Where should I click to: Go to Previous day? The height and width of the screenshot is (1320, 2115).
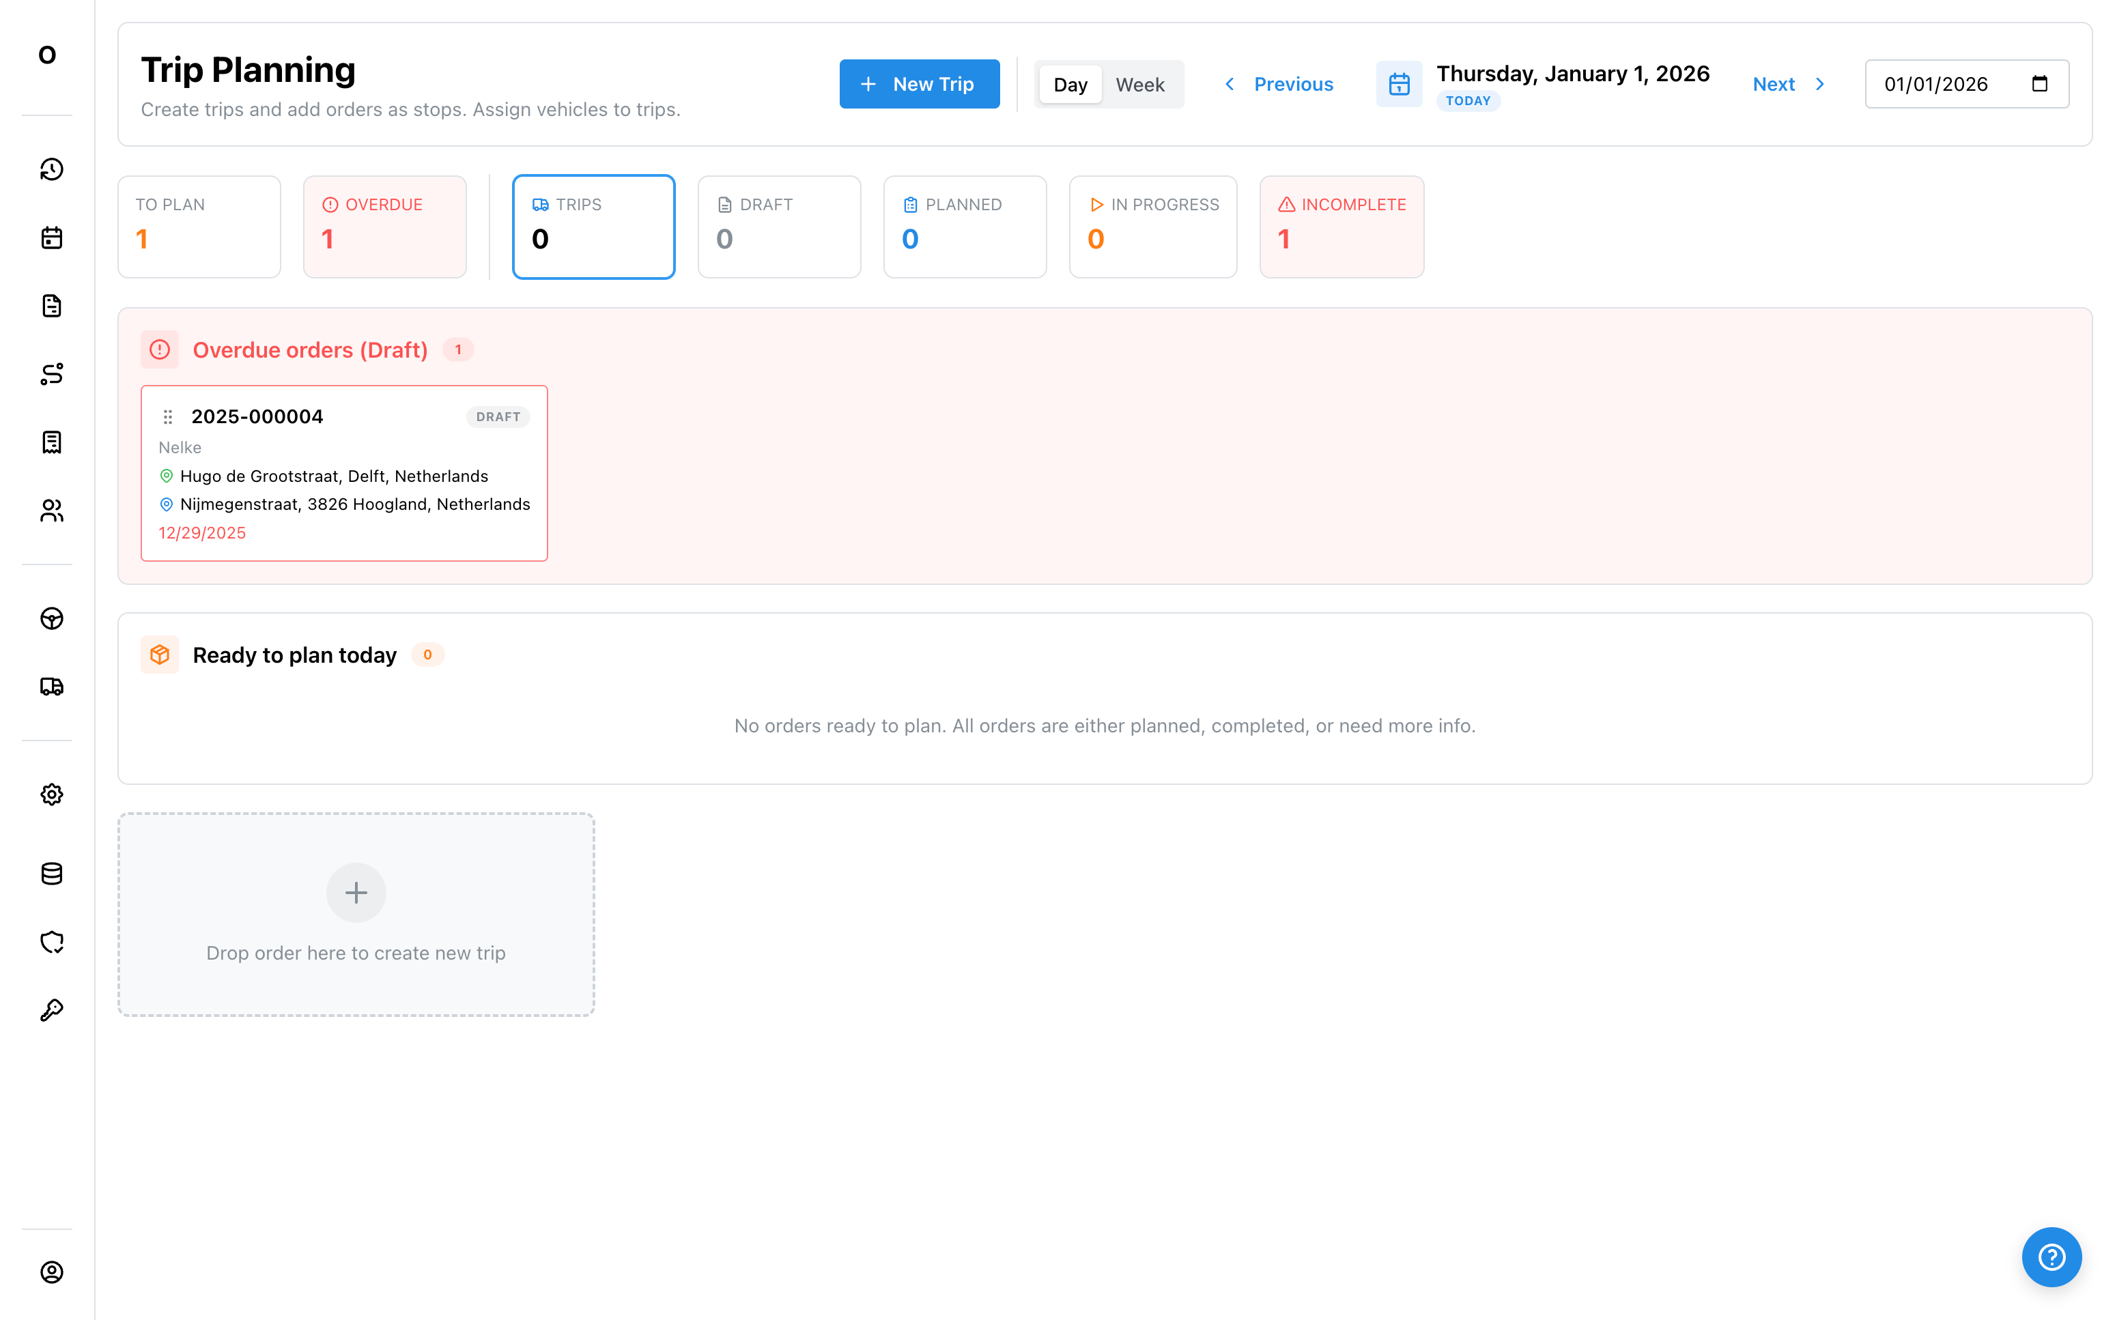(x=1279, y=84)
